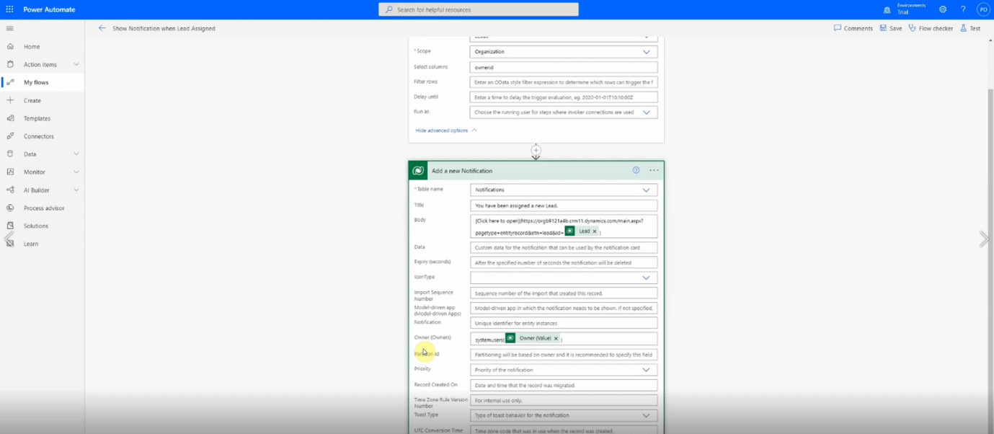Click the settings gear icon
The height and width of the screenshot is (434, 994).
943,9
